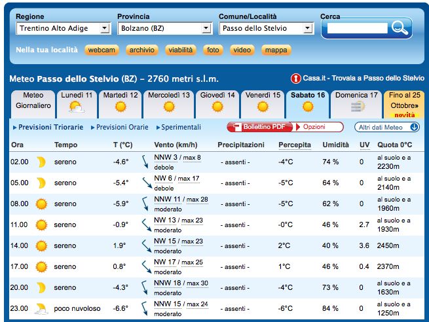Open the Fino al 25 Ottobre tab

pyautogui.click(x=404, y=104)
